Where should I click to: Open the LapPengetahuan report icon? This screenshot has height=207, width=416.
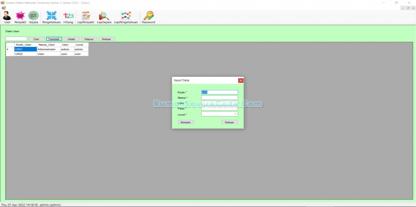[126, 18]
